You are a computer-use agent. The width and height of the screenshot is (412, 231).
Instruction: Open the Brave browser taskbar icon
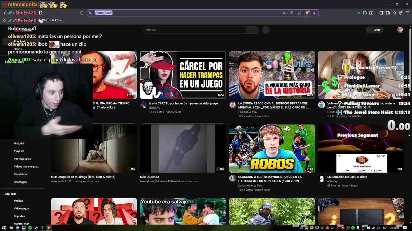(49, 228)
